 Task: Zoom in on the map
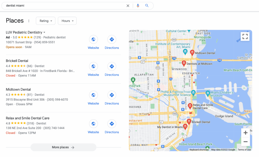(x=245, y=133)
